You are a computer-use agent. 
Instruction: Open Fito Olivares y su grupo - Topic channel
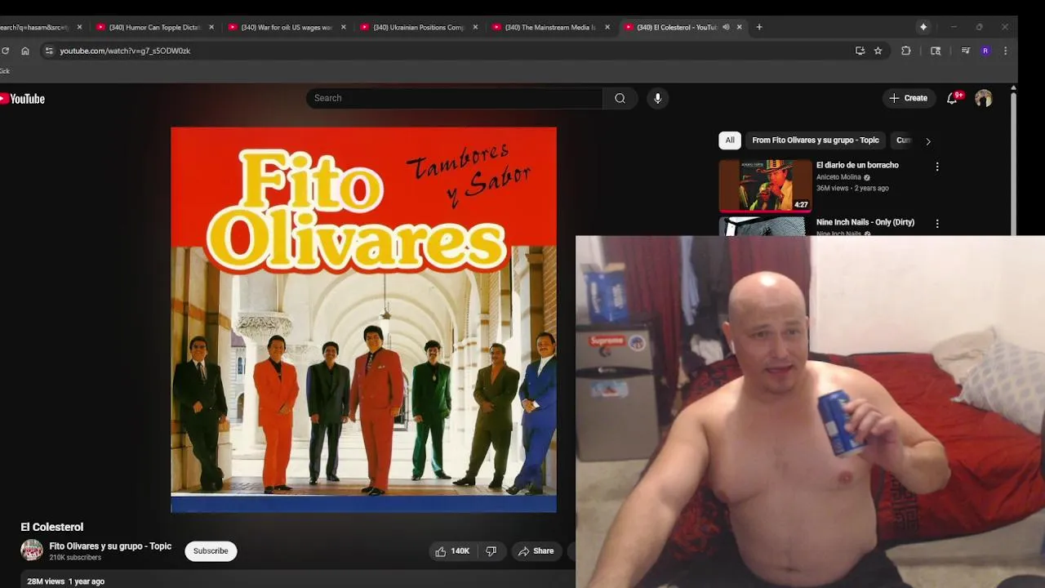(110, 546)
